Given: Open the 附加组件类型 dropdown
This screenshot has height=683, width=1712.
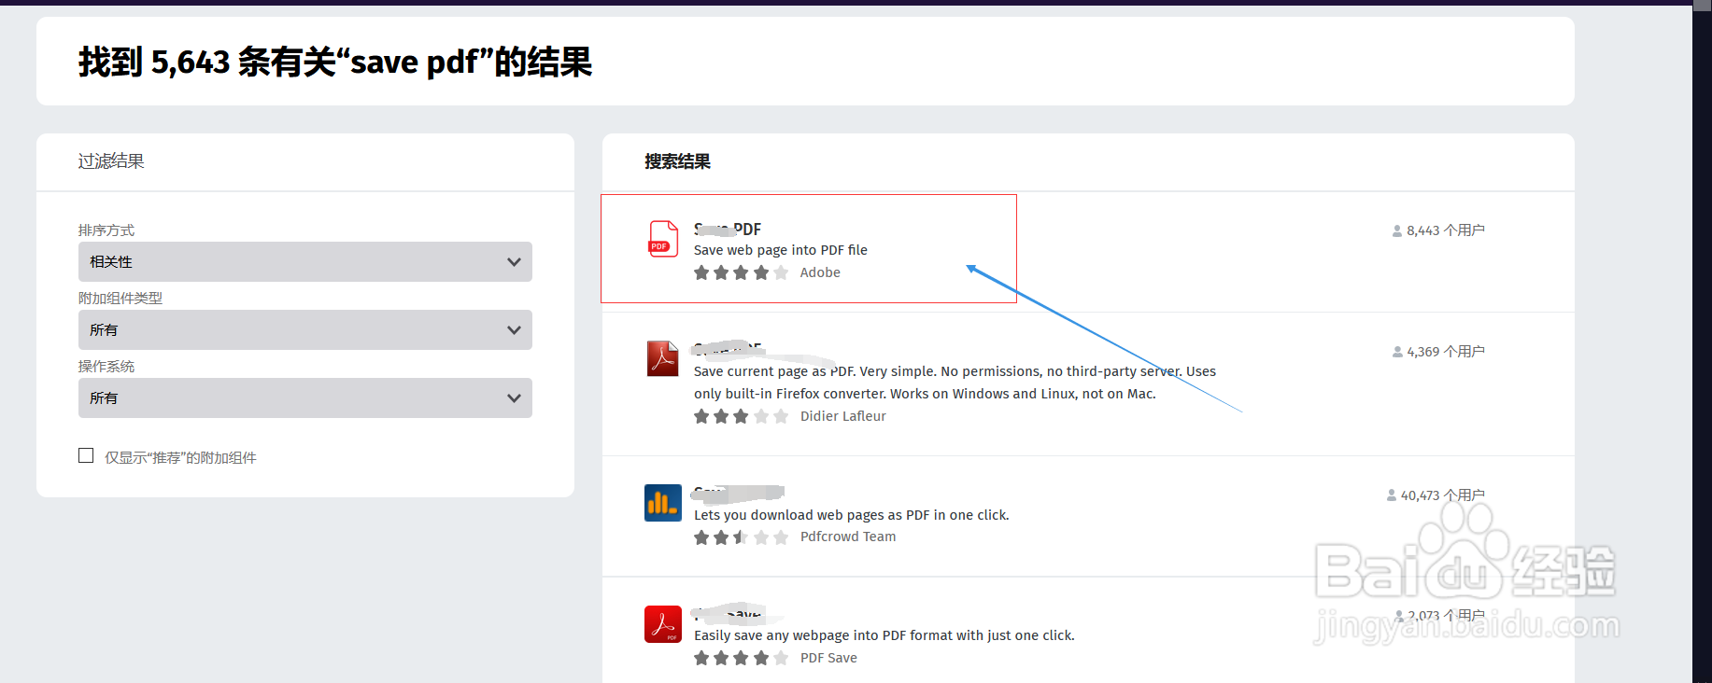Looking at the screenshot, I should [x=304, y=330].
